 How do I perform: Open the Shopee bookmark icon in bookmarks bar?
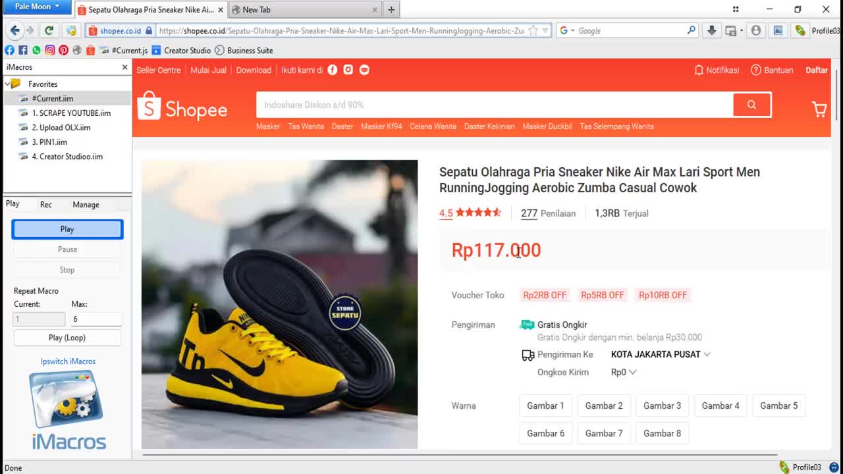(x=90, y=50)
